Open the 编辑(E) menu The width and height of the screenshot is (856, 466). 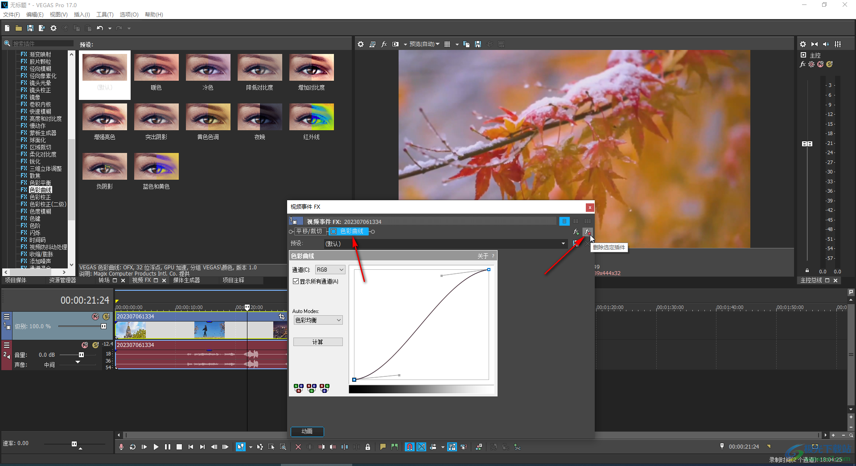click(35, 14)
